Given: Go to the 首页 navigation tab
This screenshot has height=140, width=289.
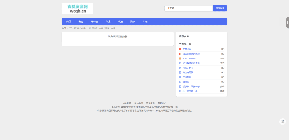Looking at the screenshot, I should (x=69, y=22).
